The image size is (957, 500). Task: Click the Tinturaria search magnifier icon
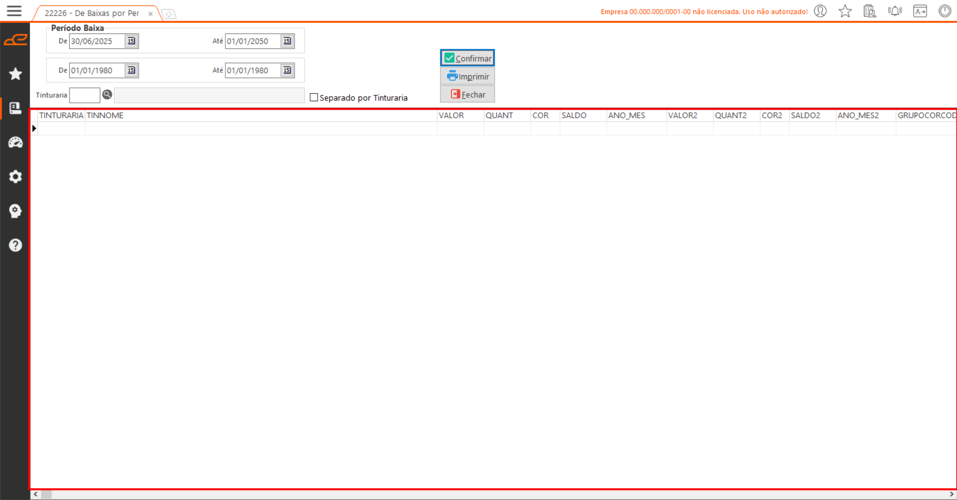(107, 95)
